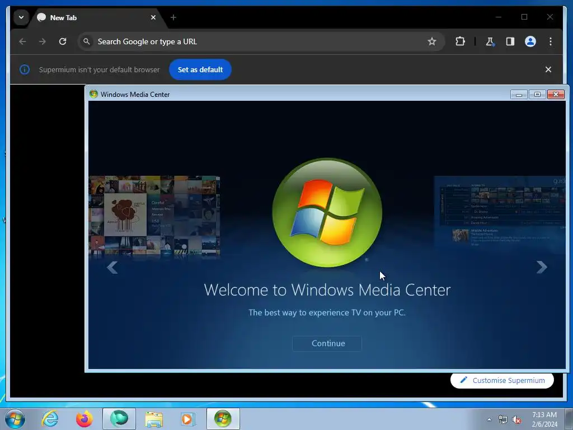Image resolution: width=573 pixels, height=430 pixels.
Task: Bookmark this tab with the star icon
Action: (x=432, y=41)
